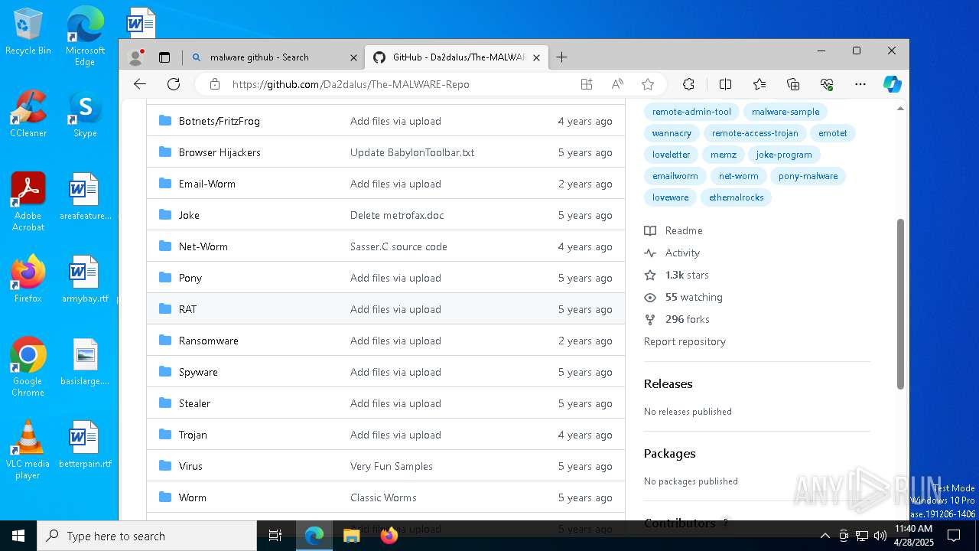Screen dimensions: 979x551
Task: Select the pony-malware topic tag
Action: point(808,176)
